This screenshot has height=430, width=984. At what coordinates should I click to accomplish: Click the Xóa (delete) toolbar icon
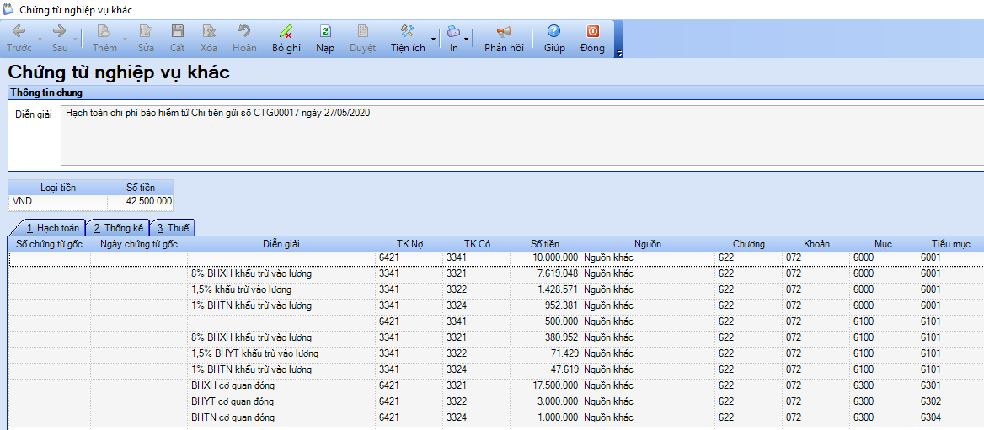point(209,31)
